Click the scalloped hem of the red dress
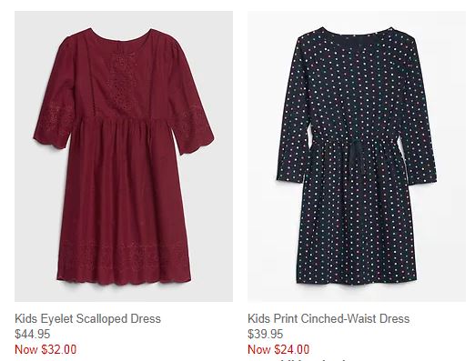This screenshot has height=361, width=475. tap(124, 277)
